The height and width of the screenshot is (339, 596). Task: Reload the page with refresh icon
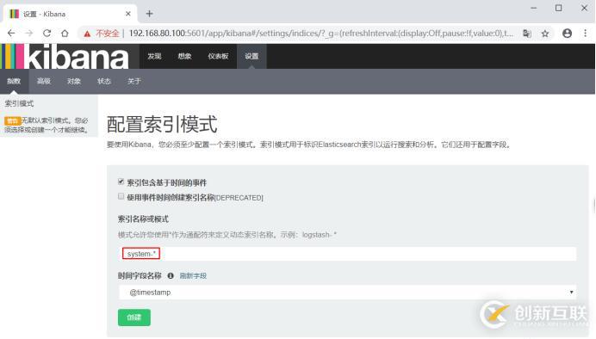[47, 34]
